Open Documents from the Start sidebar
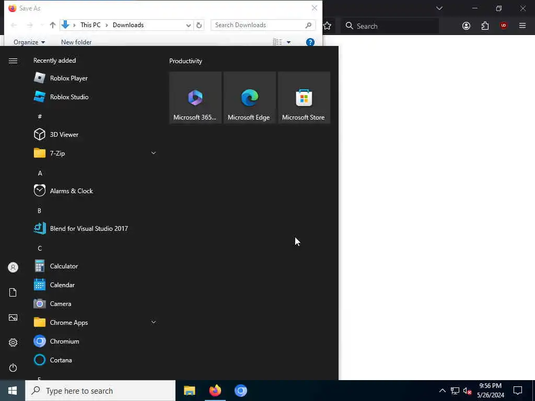 coord(13,292)
